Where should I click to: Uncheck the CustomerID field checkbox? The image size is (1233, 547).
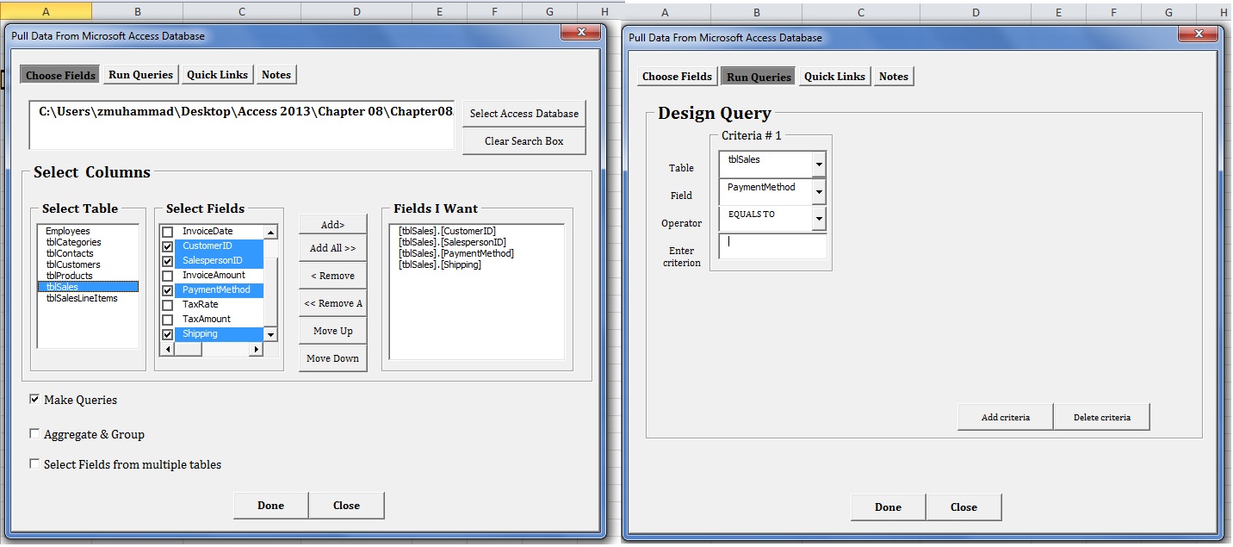168,246
